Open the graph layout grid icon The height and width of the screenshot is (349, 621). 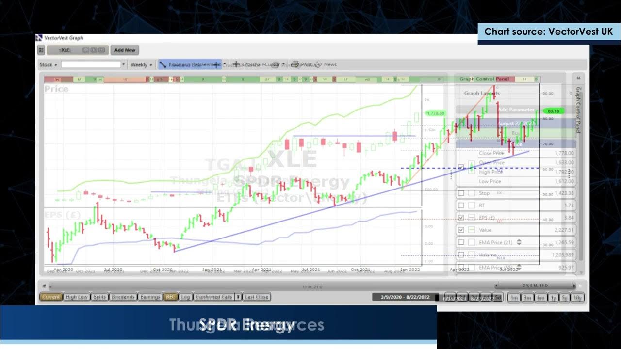[x=41, y=50]
